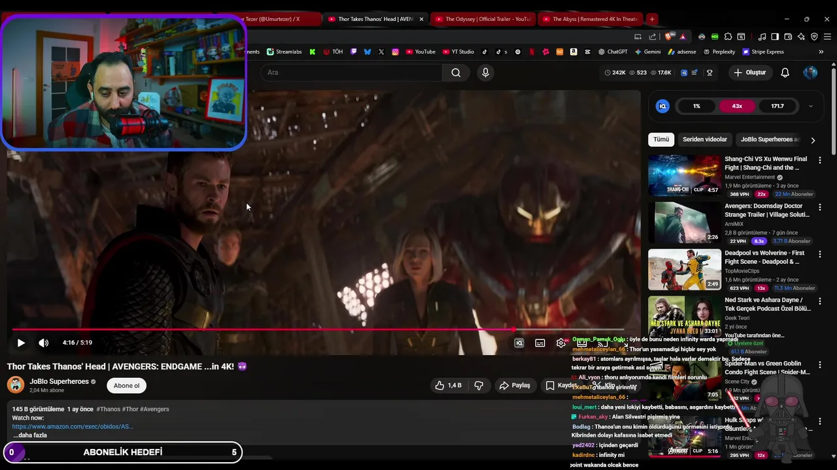Open the Twitch bookmark icon
The height and width of the screenshot is (470, 837).
click(x=354, y=52)
